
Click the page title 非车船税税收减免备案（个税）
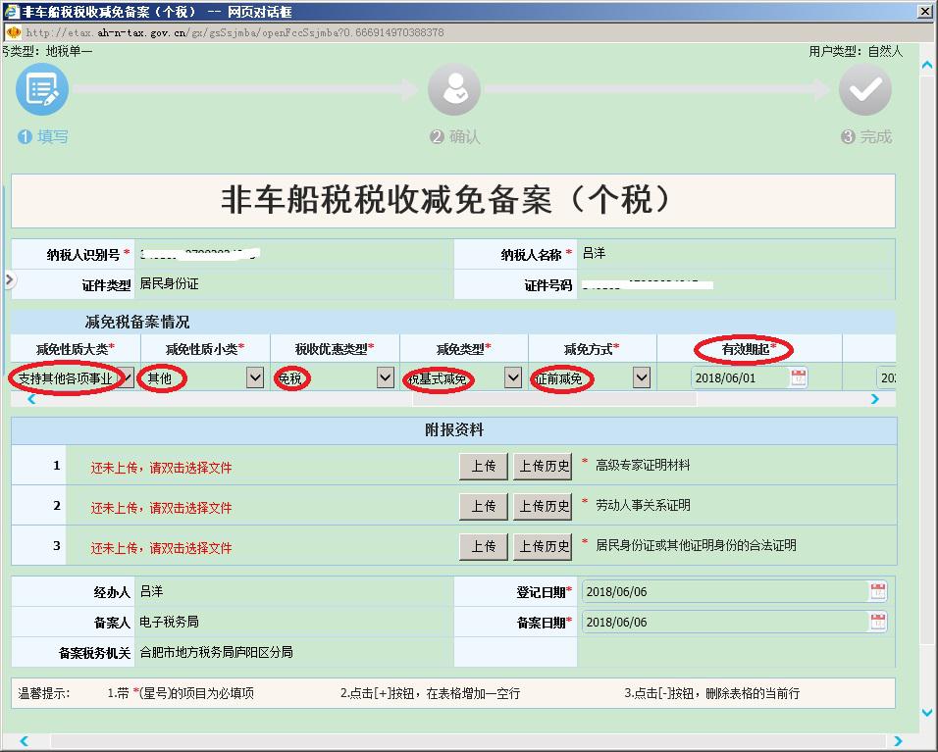coord(446,200)
